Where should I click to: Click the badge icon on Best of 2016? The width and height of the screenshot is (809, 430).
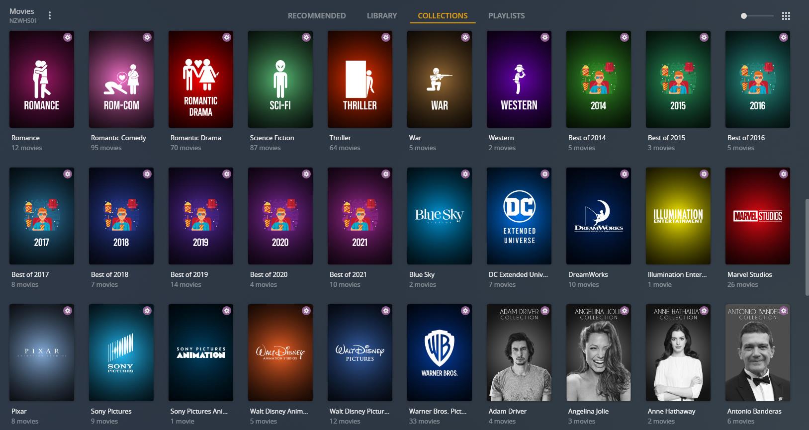click(x=784, y=37)
